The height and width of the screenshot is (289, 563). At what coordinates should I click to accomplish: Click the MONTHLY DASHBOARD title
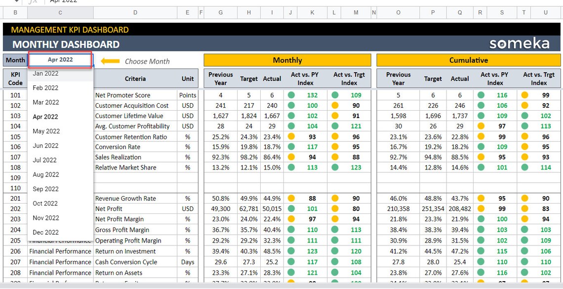66,44
